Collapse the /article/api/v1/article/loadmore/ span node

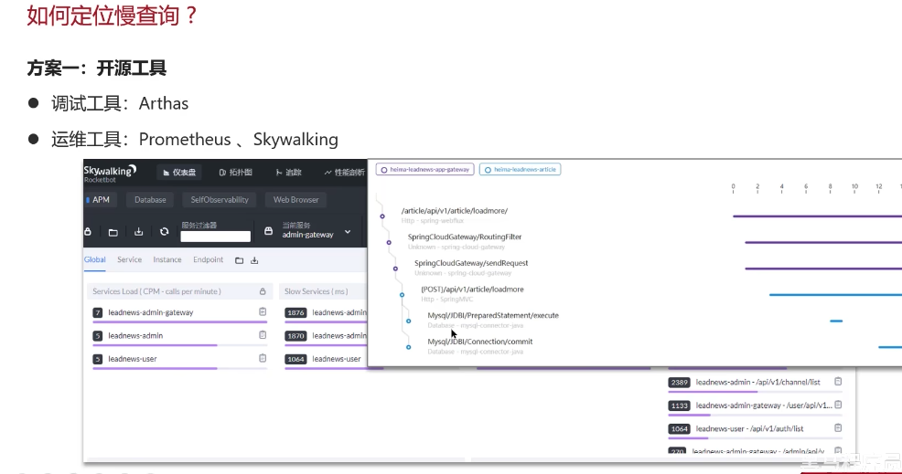[382, 216]
